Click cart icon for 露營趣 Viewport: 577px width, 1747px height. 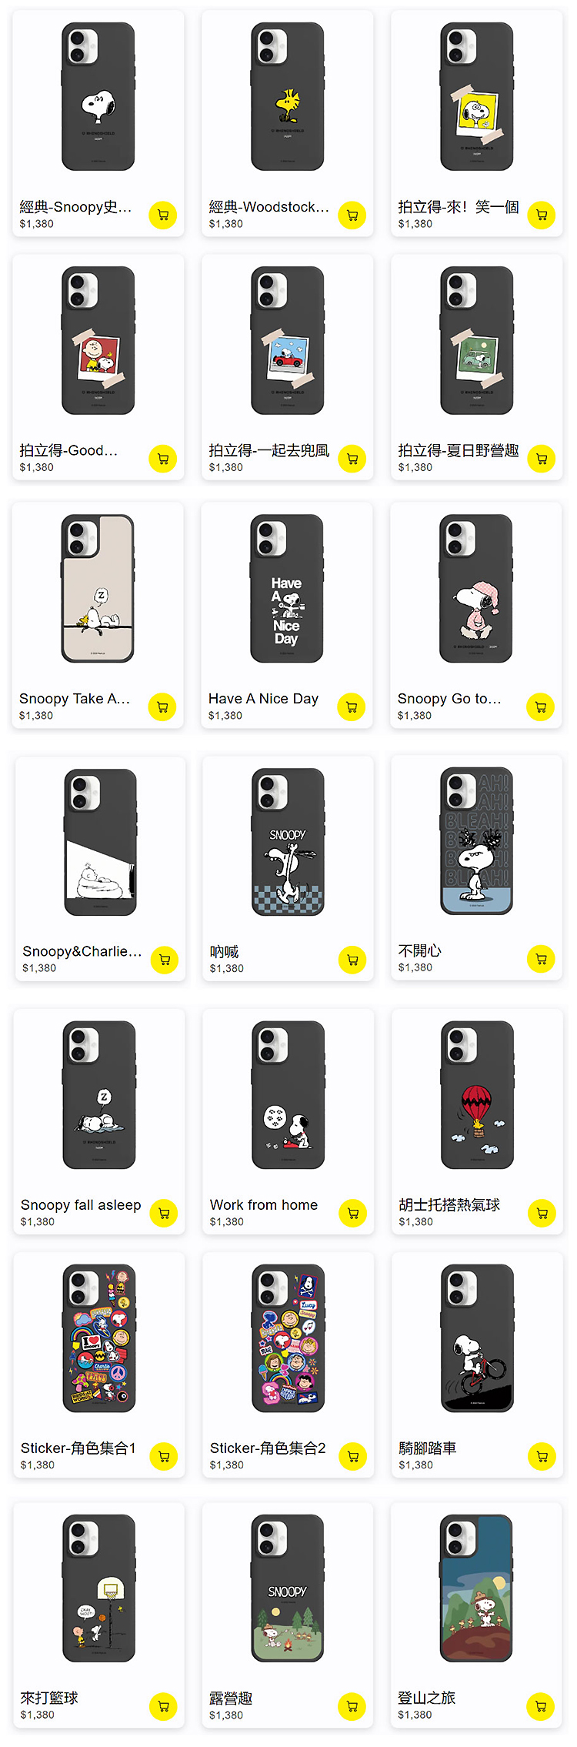[x=352, y=1706]
